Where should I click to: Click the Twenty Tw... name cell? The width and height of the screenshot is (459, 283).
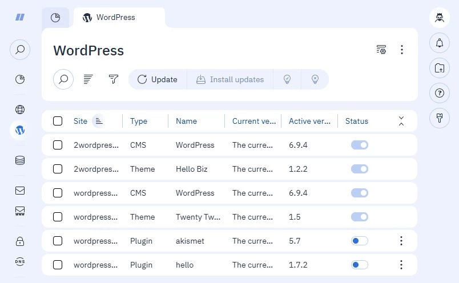(198, 217)
